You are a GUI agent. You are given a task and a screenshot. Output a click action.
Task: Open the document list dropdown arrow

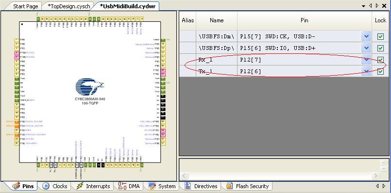point(364,6)
